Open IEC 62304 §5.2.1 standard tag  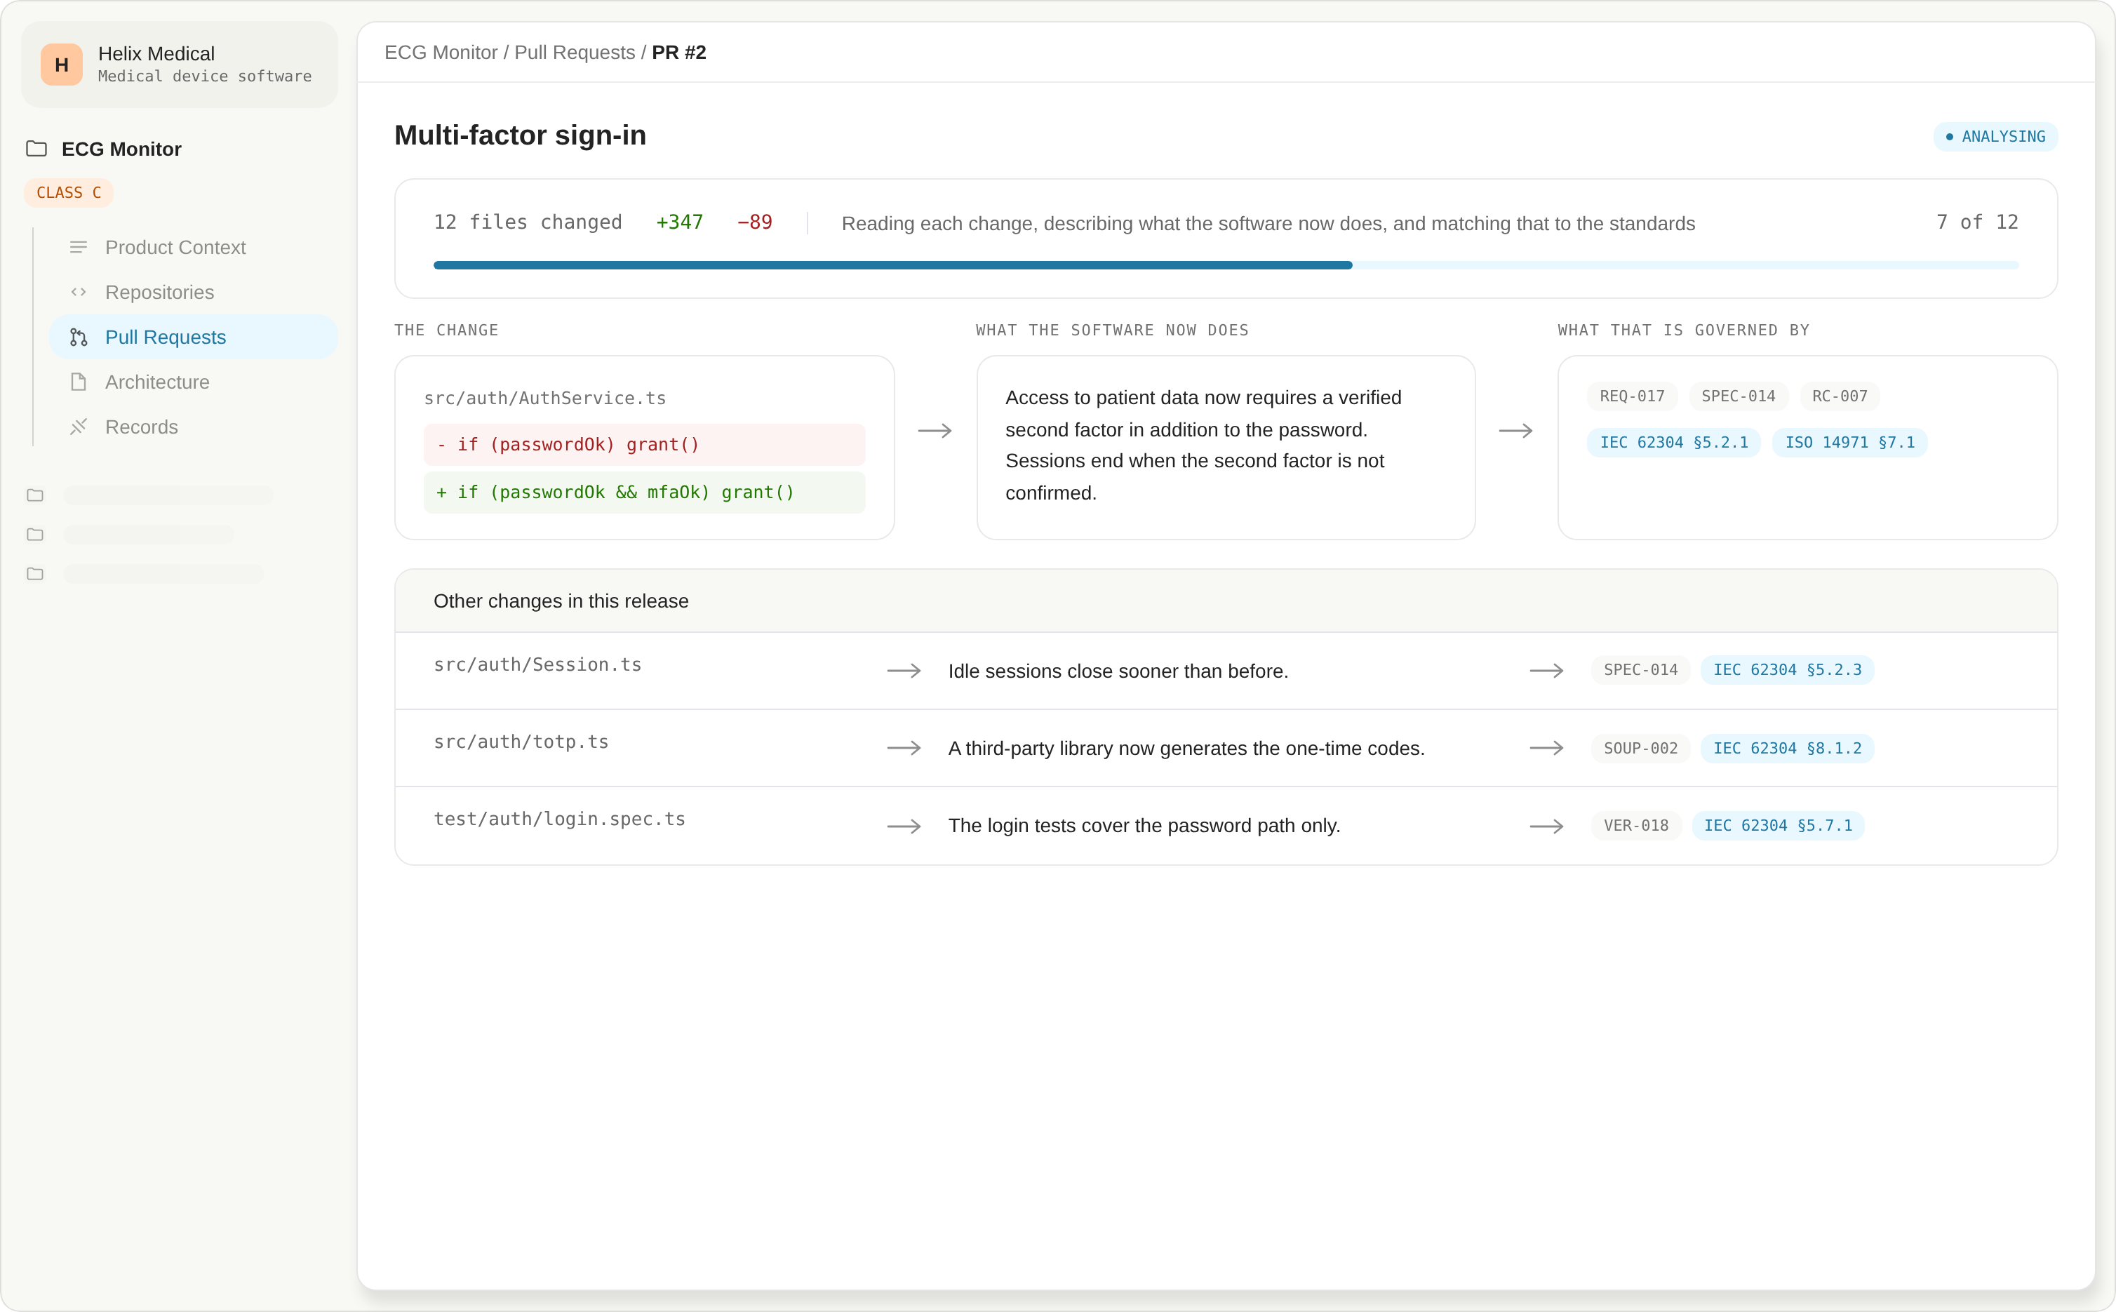click(1673, 443)
